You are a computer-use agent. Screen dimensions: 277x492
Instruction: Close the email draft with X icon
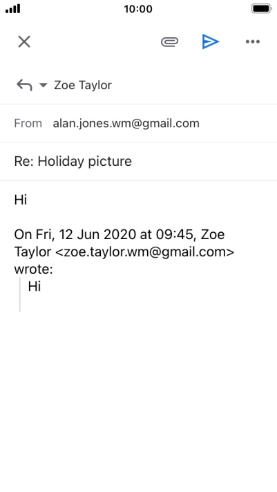[x=24, y=41]
